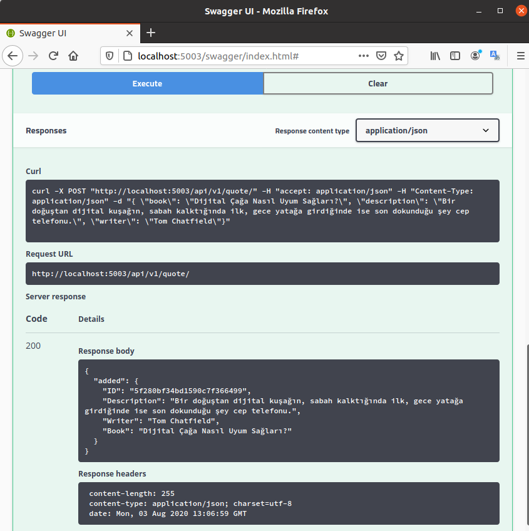This screenshot has height=531, width=529.
Task: Open the Library bookshelf icon
Action: point(435,56)
